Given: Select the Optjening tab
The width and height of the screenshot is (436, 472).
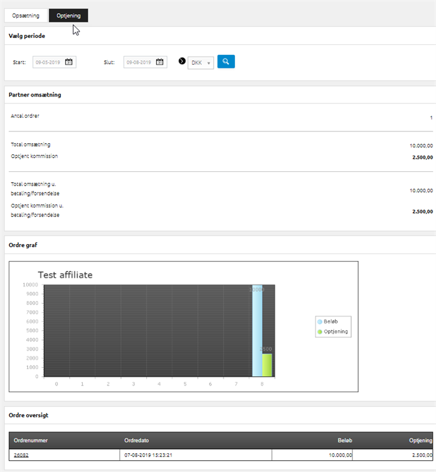Looking at the screenshot, I should pyautogui.click(x=69, y=16).
